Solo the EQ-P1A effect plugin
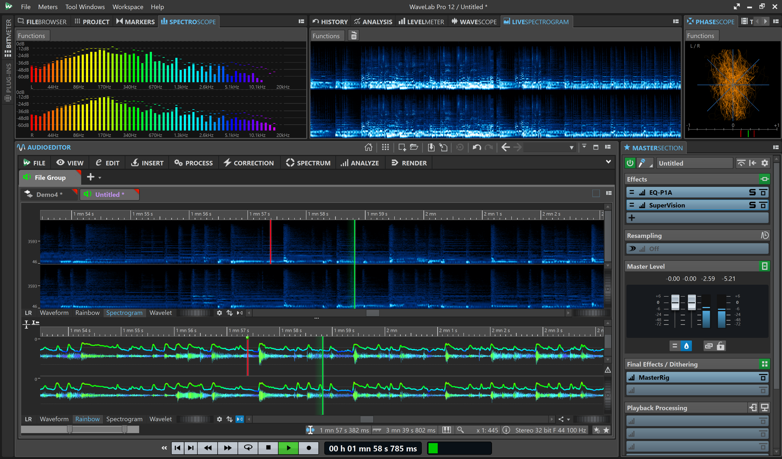This screenshot has width=782, height=459. point(752,192)
